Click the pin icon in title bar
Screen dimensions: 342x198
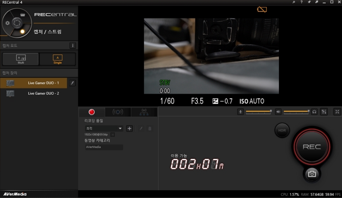[x=309, y=2]
